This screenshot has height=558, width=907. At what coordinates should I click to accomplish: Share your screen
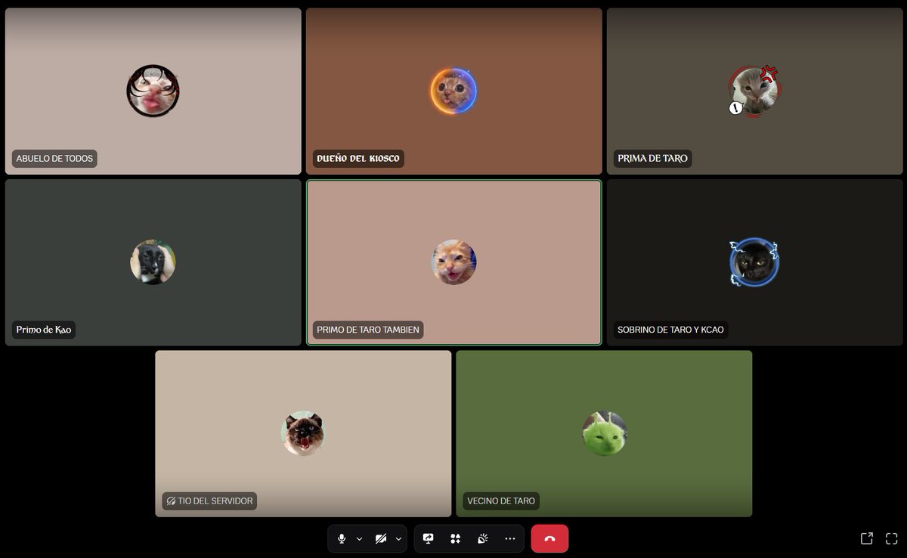point(429,538)
